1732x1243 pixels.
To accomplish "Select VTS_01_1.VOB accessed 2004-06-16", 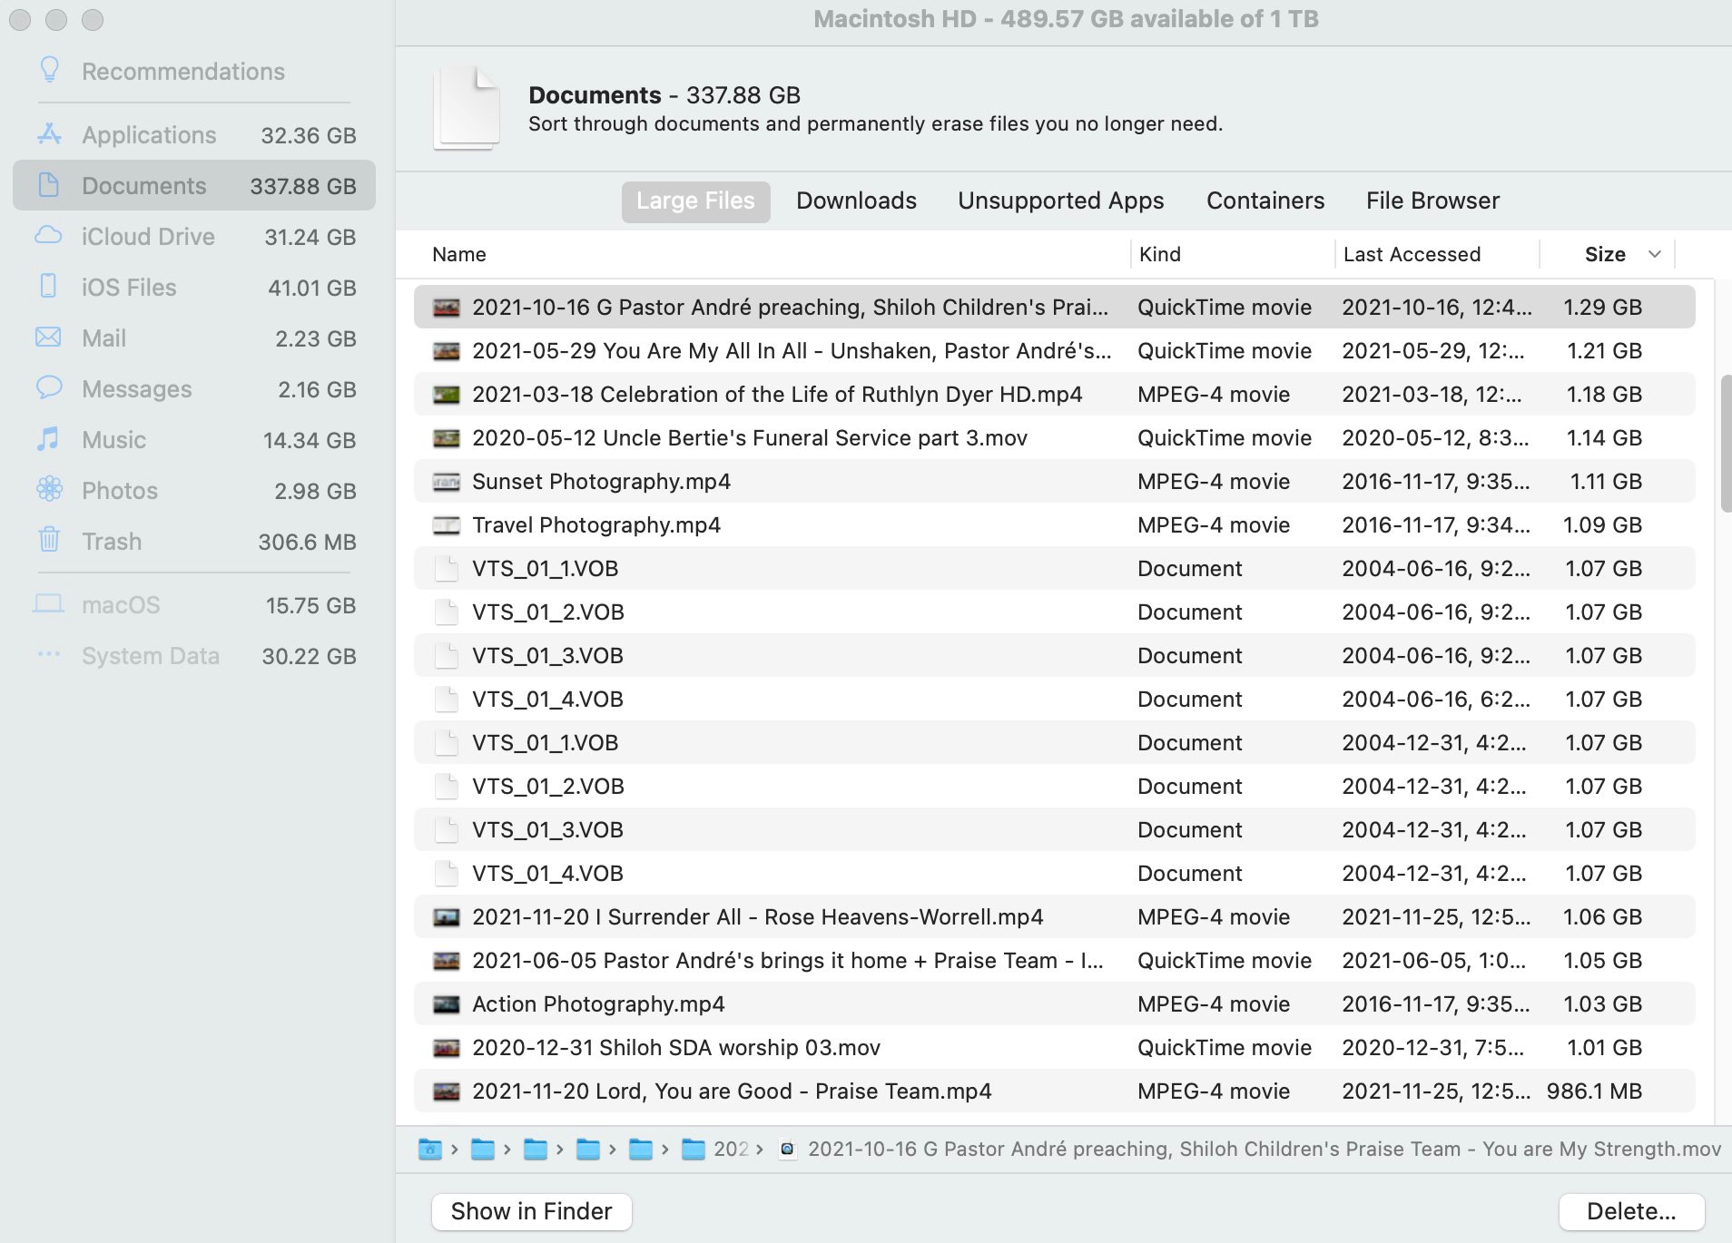I will pos(1054,568).
